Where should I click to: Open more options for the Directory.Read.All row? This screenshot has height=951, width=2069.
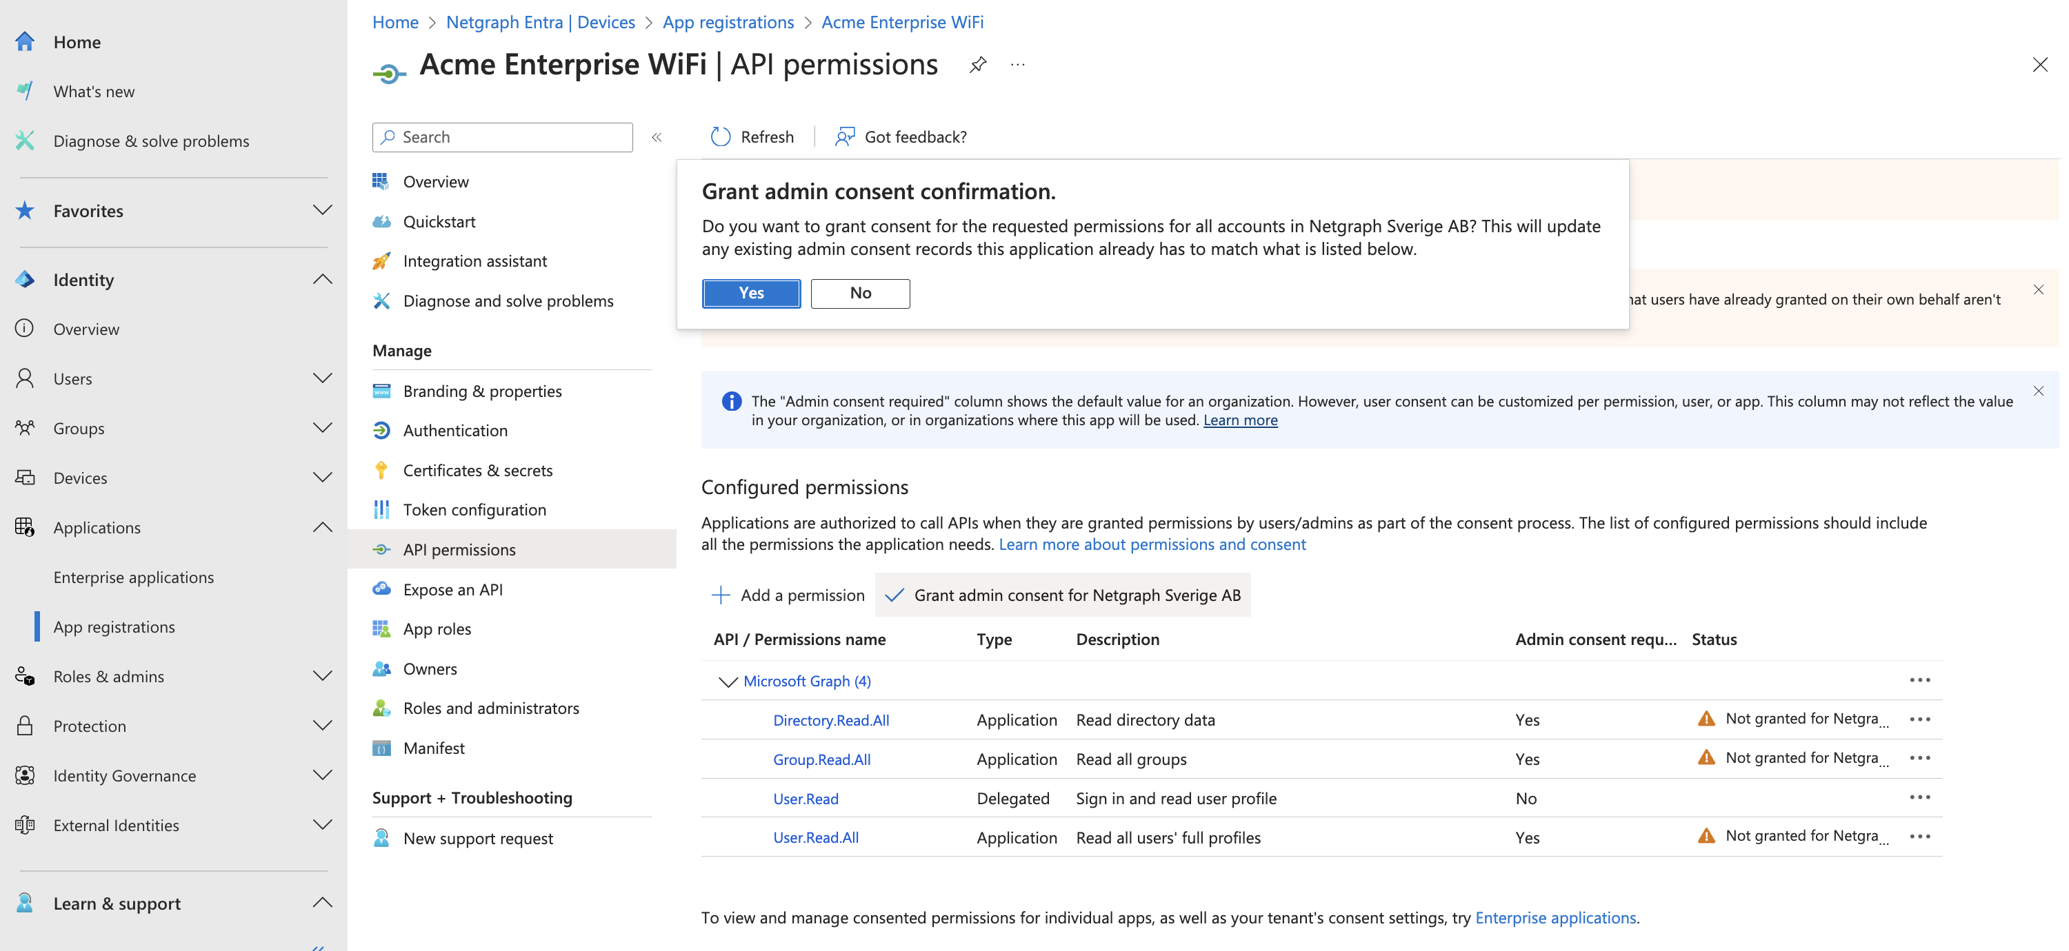tap(1919, 719)
